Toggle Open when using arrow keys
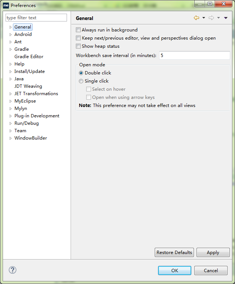The image size is (235, 284). click(88, 97)
